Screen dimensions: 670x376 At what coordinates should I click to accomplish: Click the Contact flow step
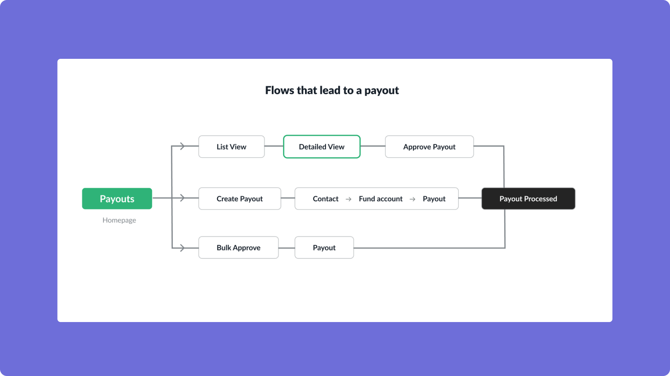coord(325,198)
